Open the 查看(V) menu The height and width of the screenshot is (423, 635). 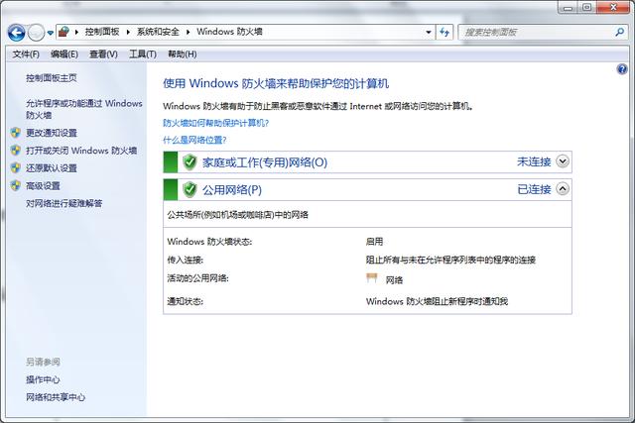tap(103, 54)
